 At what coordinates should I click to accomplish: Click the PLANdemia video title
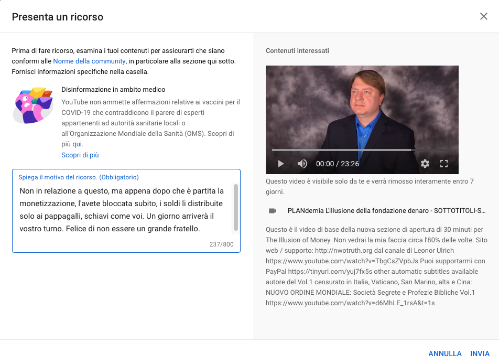tap(386, 210)
